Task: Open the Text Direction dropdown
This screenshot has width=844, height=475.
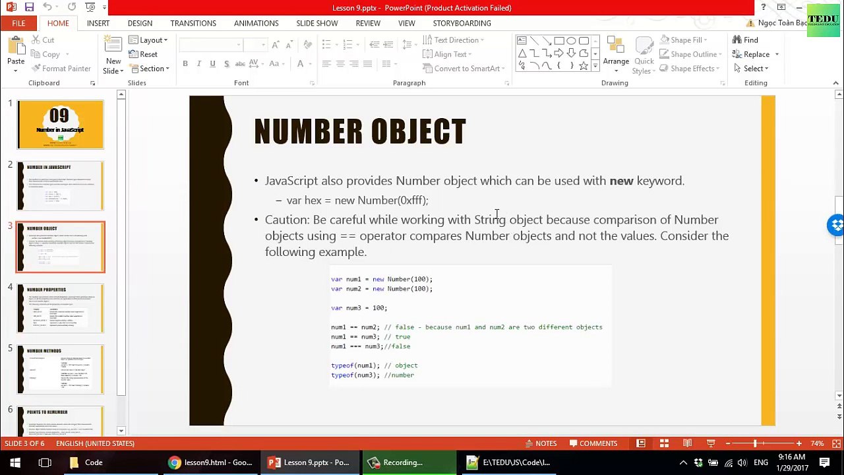Action: coord(453,40)
